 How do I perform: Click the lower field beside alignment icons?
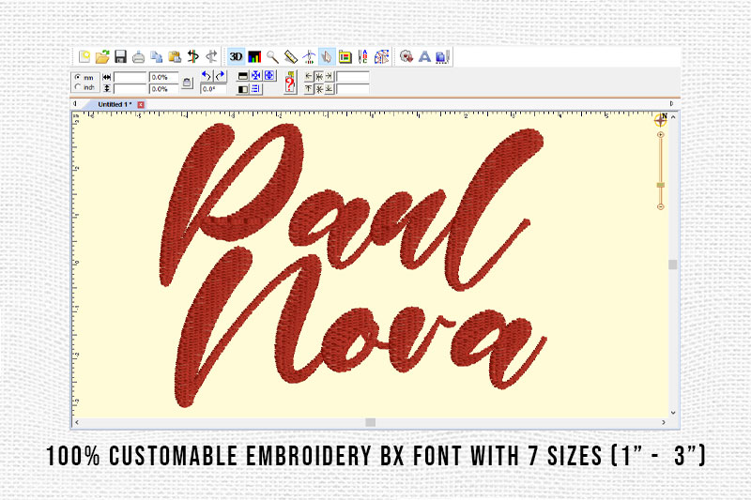(x=353, y=89)
